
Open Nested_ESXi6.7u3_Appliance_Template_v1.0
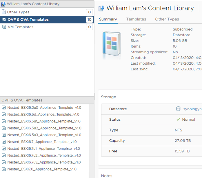coord(44,162)
